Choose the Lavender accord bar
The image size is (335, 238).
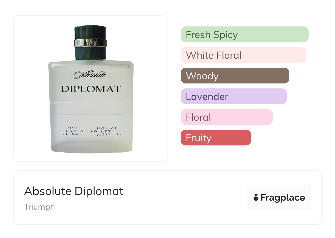(x=234, y=96)
